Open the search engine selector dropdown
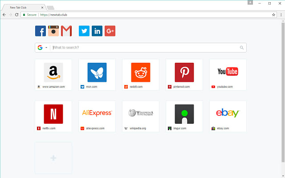Screen dimensions: 285x178 coord(42,48)
